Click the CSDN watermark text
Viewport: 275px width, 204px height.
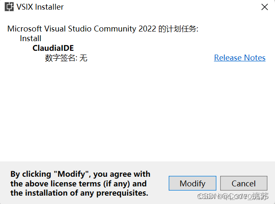pos(233,196)
